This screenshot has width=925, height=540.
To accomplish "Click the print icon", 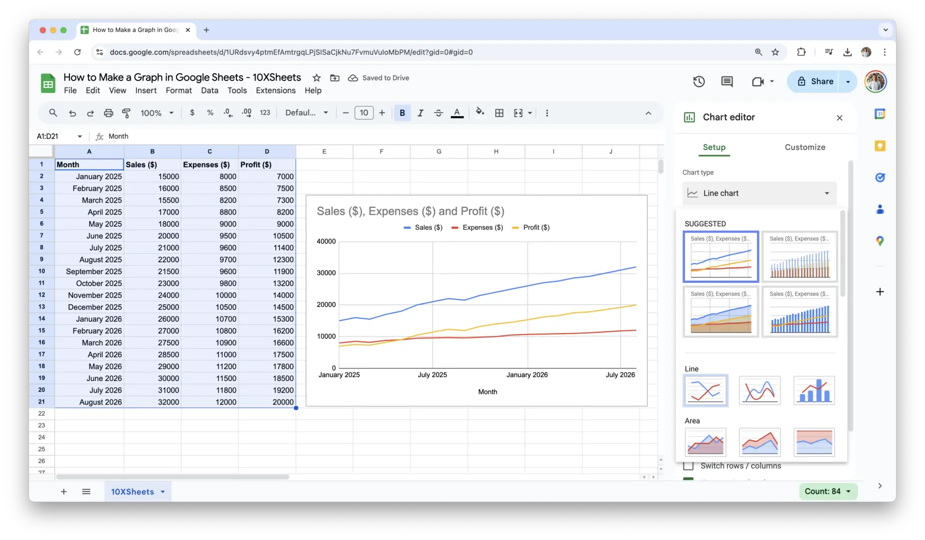I will (x=108, y=113).
